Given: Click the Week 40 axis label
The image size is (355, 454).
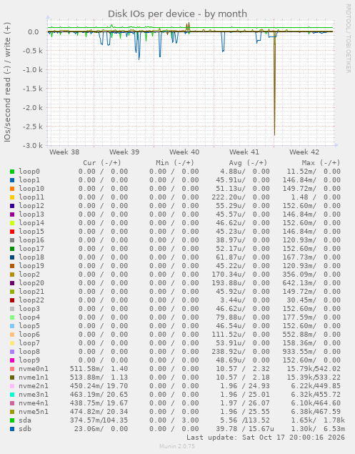Looking at the screenshot, I should tap(184, 152).
